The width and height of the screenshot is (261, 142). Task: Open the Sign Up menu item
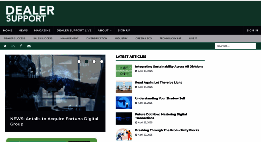pyautogui.click(x=124, y=31)
